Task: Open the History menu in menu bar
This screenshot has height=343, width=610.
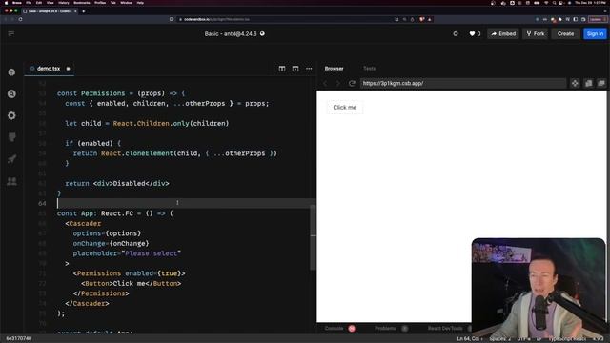Action: [64, 3]
